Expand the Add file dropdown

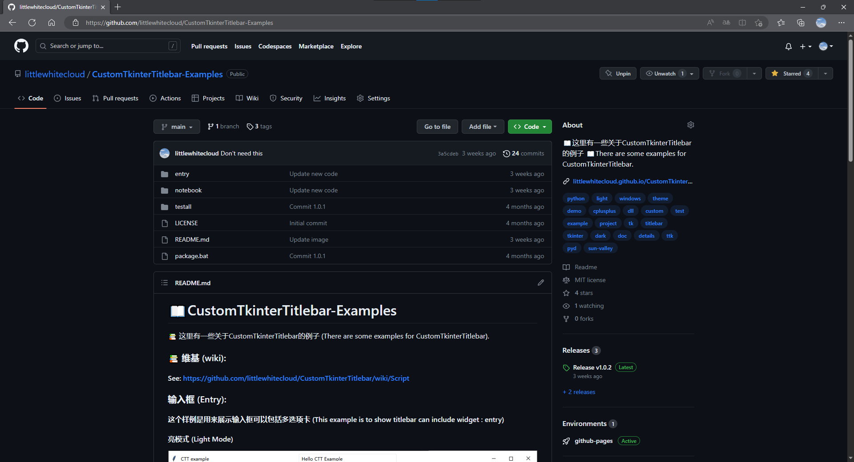pos(483,127)
